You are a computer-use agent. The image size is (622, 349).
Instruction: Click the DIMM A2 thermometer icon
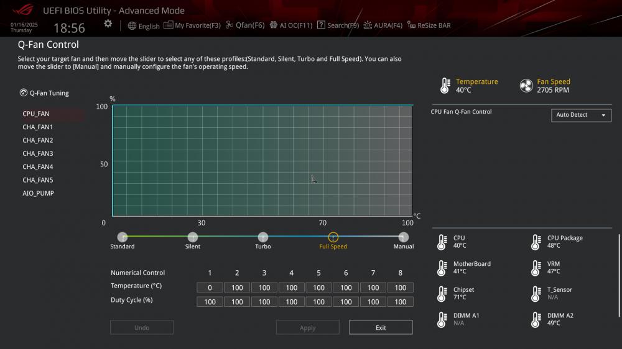pos(536,320)
